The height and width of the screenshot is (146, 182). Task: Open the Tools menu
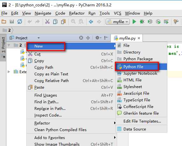coord(105,13)
